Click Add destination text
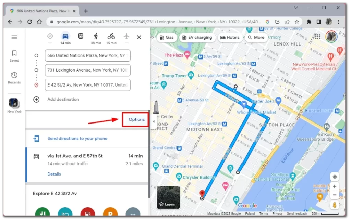 63,99
